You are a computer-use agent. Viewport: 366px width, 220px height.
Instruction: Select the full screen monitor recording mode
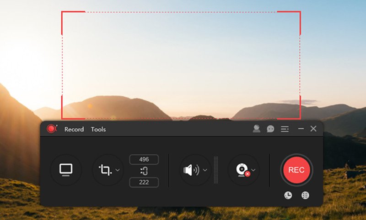coord(66,170)
